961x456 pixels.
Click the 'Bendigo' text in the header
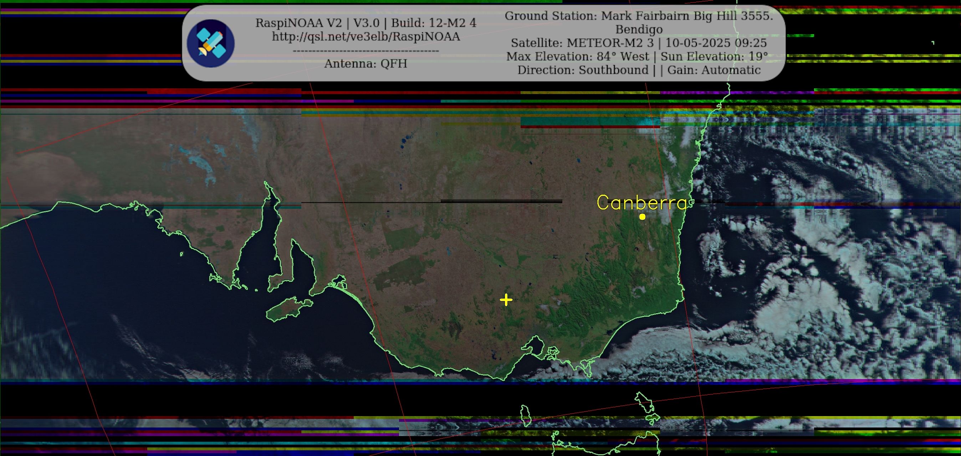639,30
